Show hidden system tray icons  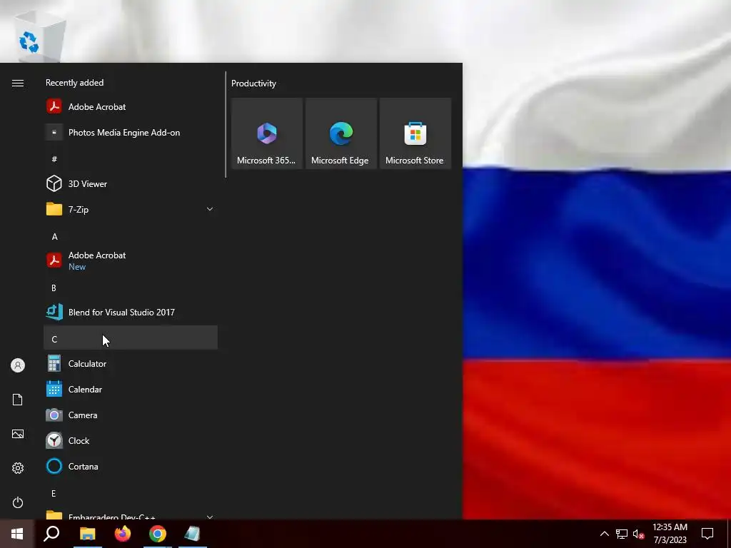tap(604, 534)
